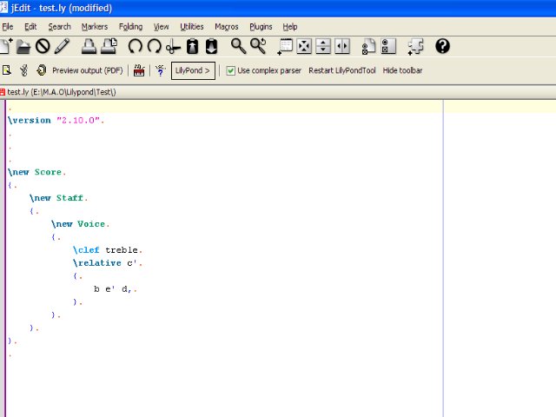Click the Find magnifier icon
556x417 pixels.
(x=238, y=46)
